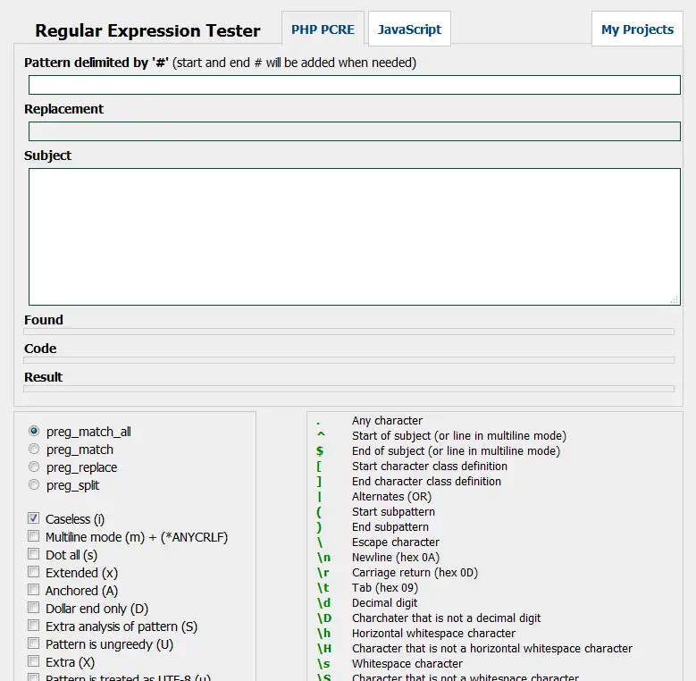The image size is (696, 681).
Task: Check the Extended (x) option
Action: pyautogui.click(x=33, y=572)
